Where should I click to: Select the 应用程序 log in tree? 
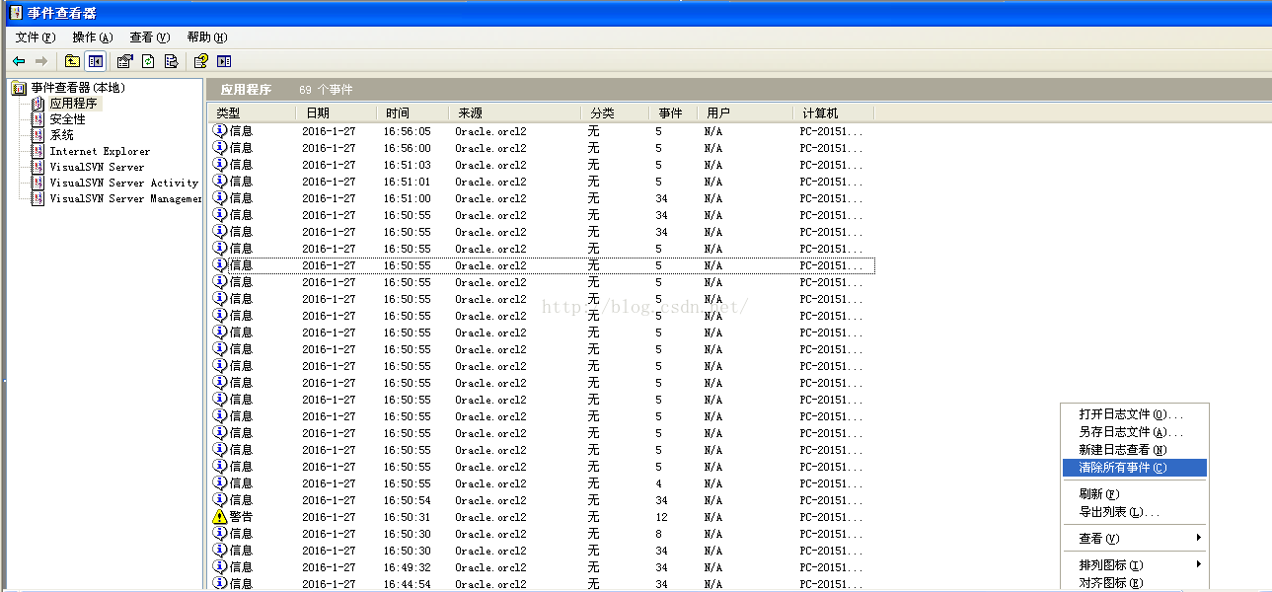pos(73,104)
